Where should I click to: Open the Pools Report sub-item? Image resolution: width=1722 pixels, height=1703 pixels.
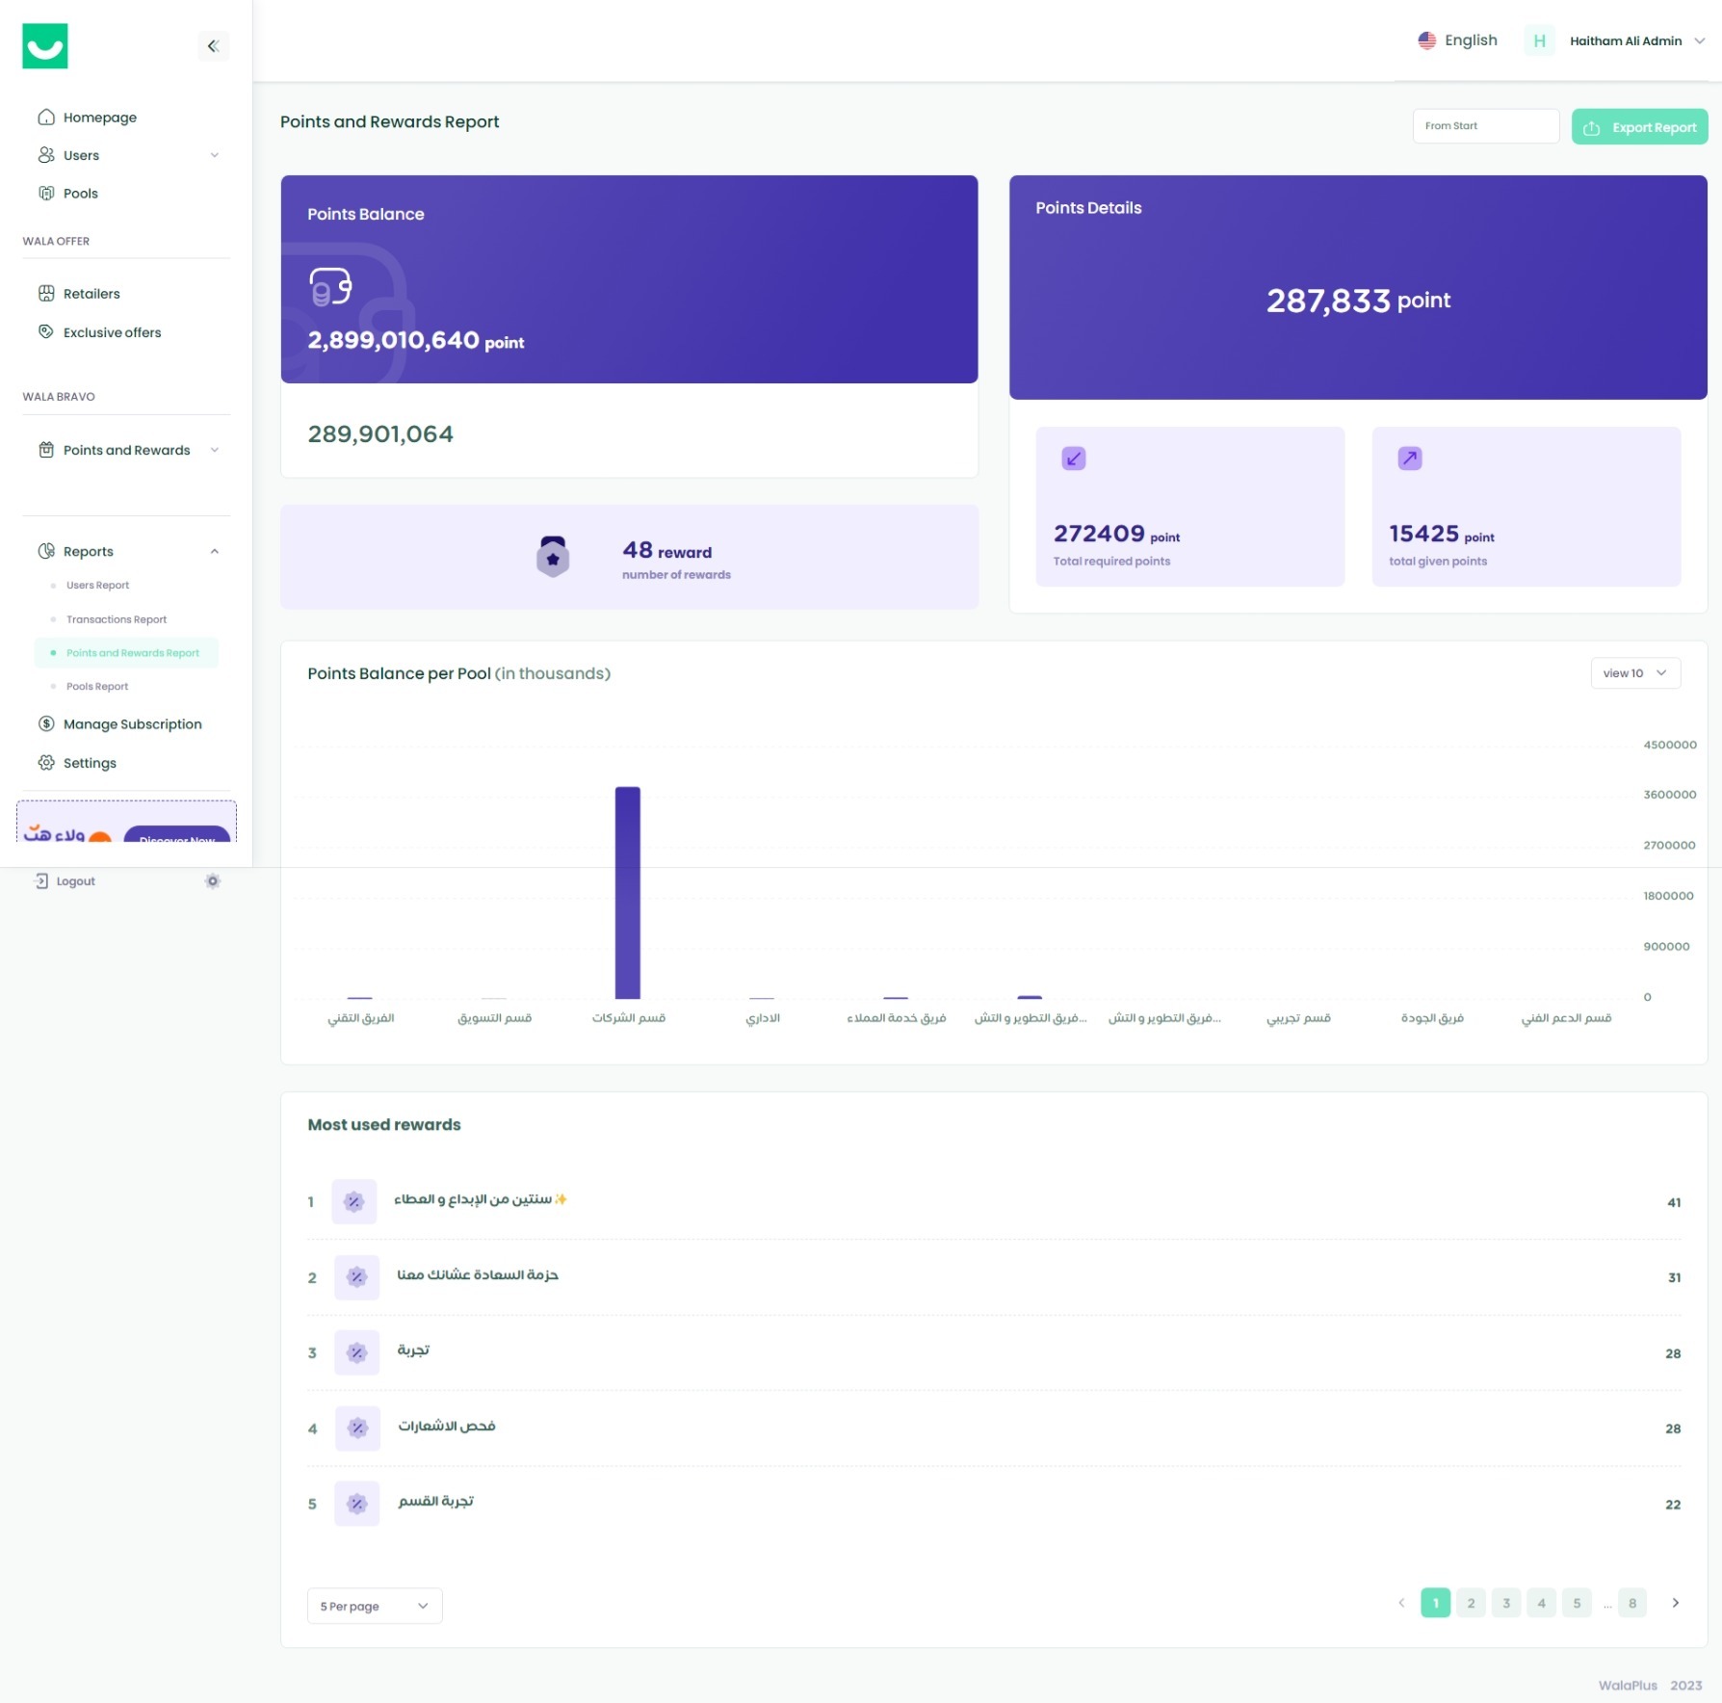[x=97, y=687]
